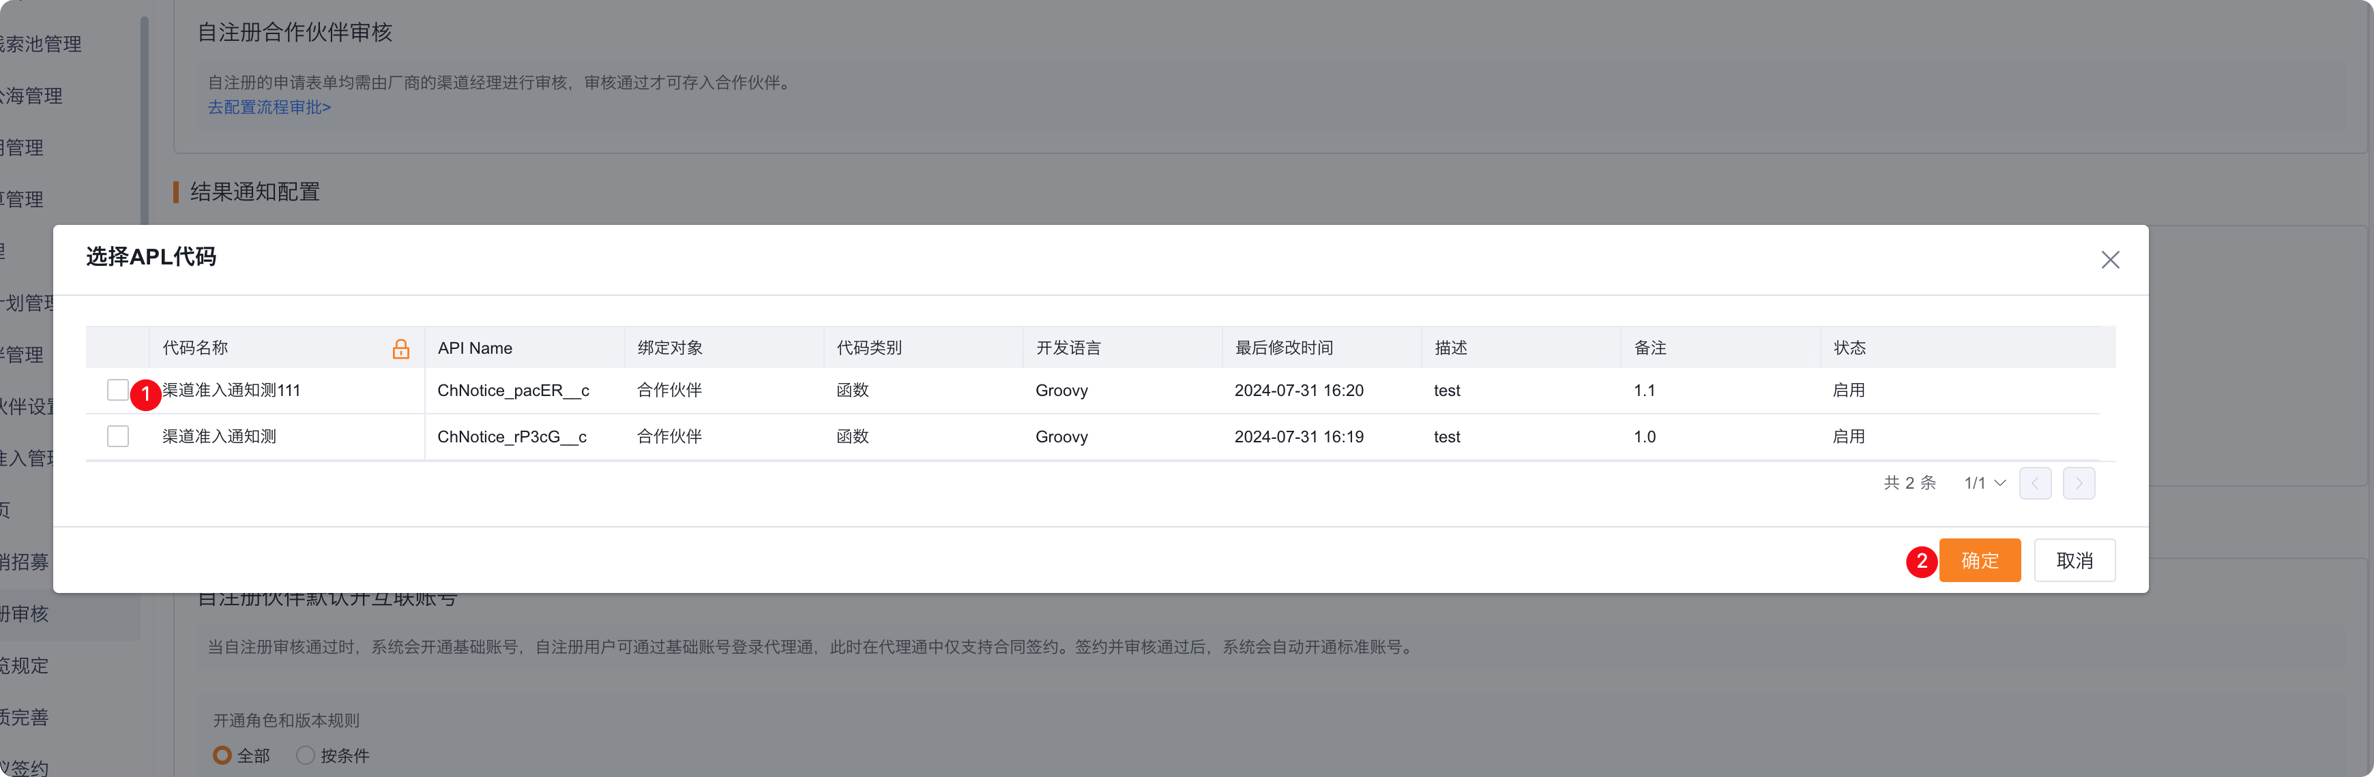Screen dimensions: 2374x777
Task: Click the 最后修改时间 column header
Action: tap(1284, 348)
